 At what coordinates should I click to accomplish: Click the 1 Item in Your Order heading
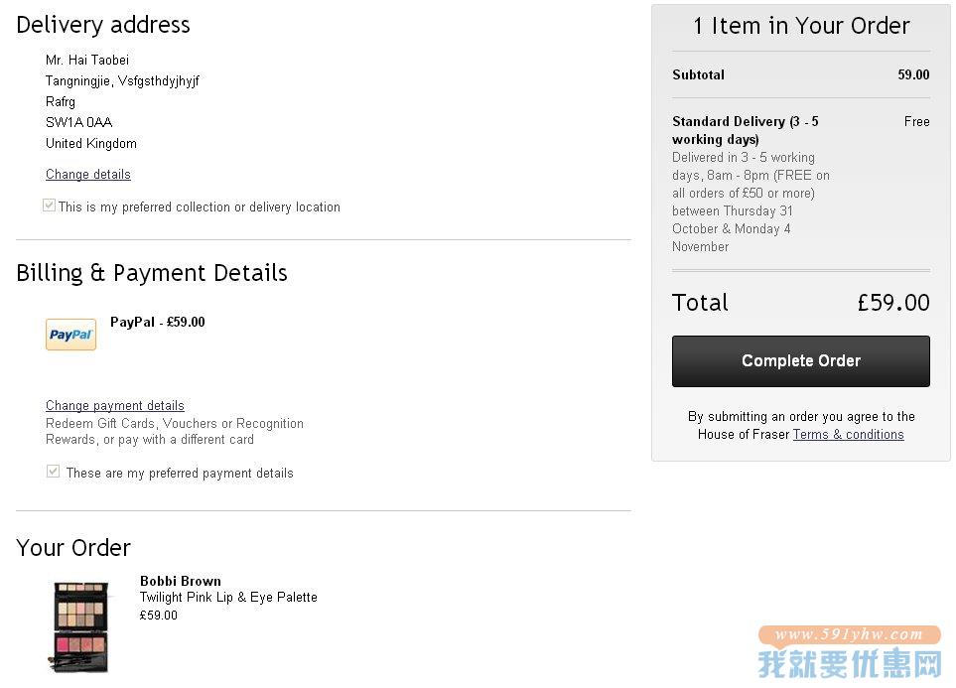click(801, 26)
